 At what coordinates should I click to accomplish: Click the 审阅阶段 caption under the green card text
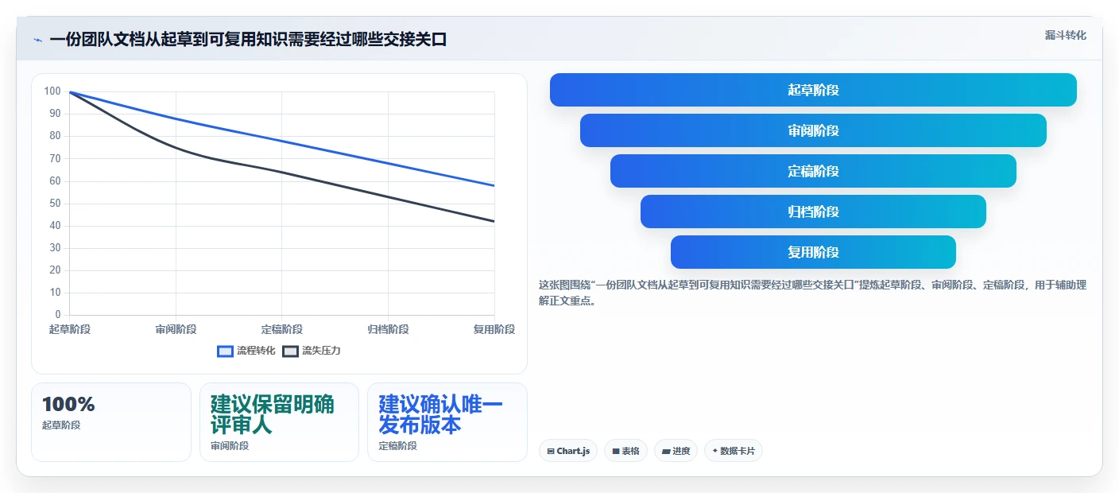pos(230,446)
